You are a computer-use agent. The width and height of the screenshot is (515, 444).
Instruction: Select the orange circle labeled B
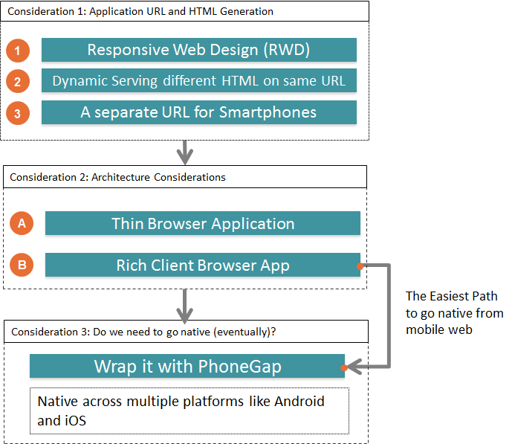[x=22, y=265]
